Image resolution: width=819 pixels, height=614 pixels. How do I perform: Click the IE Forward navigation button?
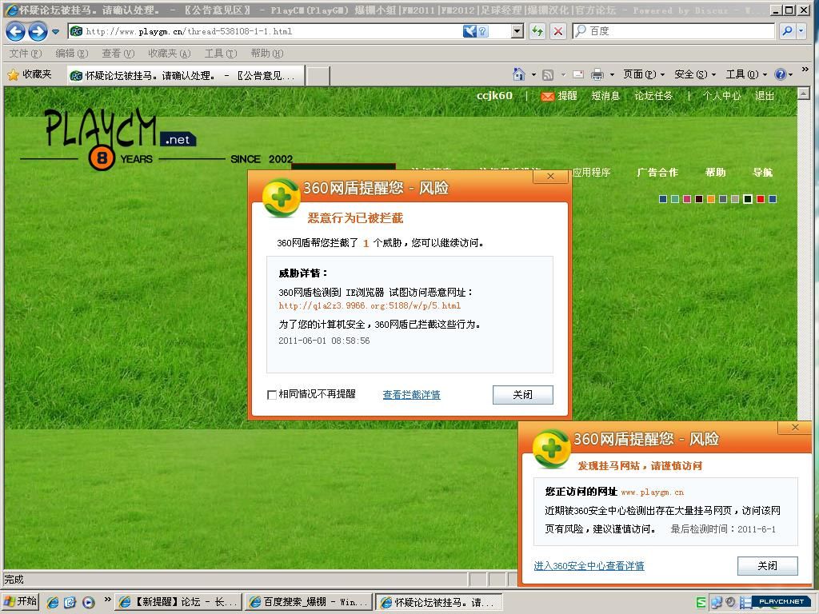click(x=37, y=31)
